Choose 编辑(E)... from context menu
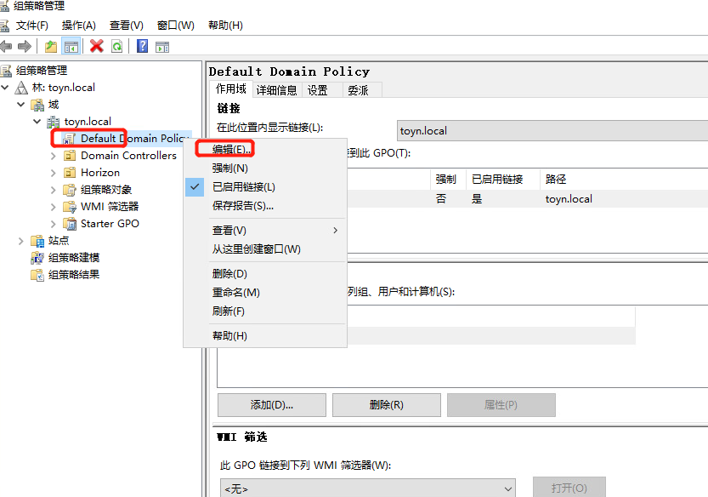708x497 pixels. (265, 149)
